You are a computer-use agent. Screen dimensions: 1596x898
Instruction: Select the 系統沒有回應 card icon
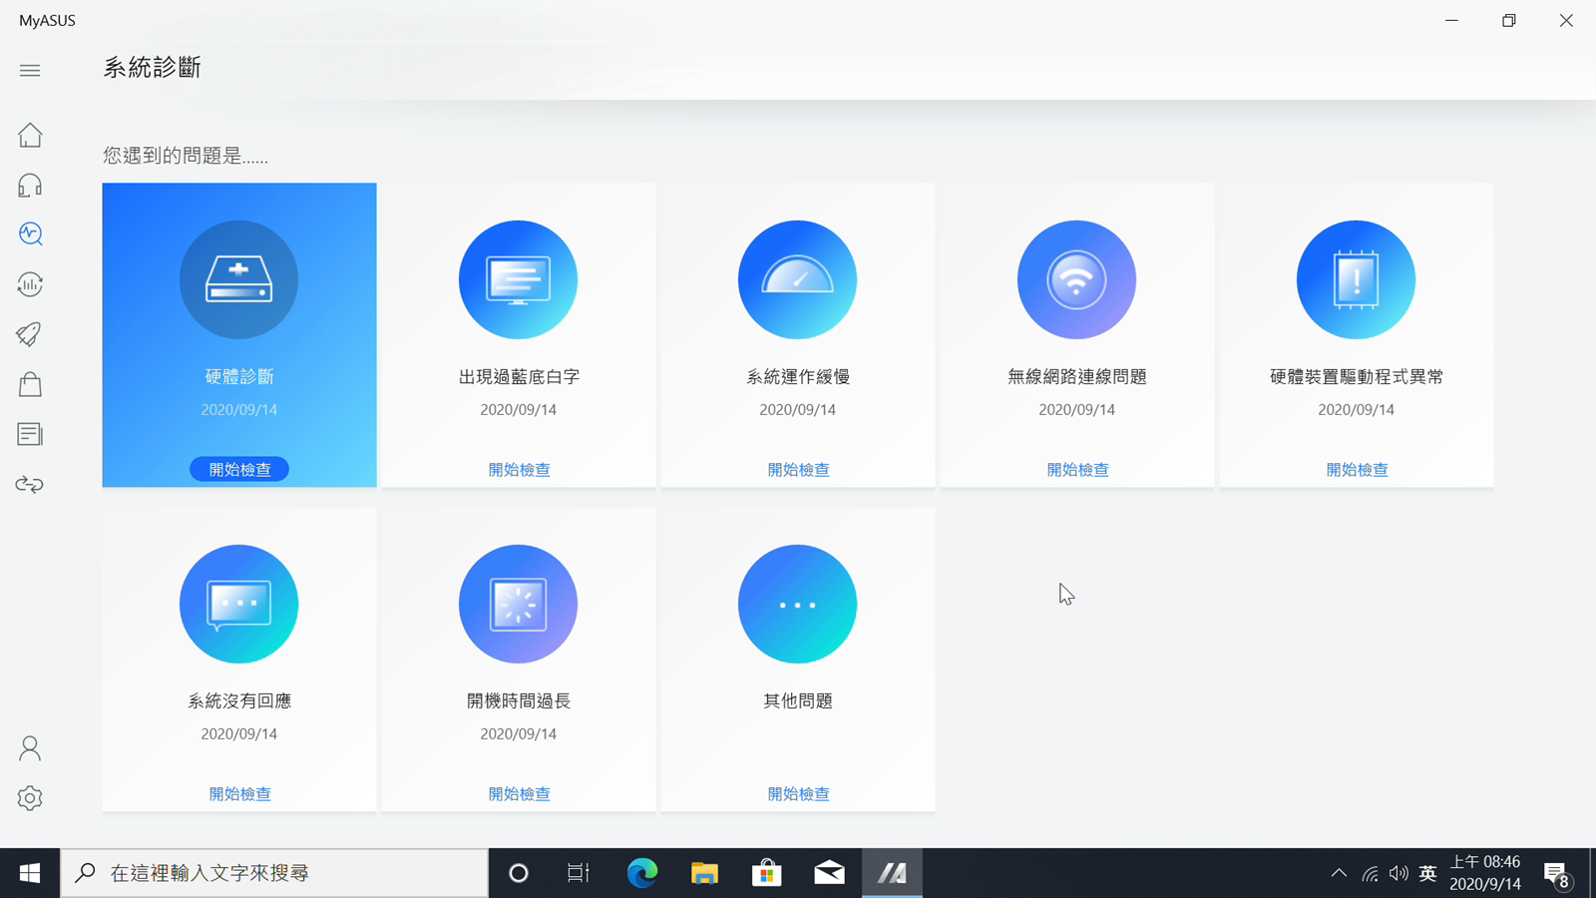point(238,604)
